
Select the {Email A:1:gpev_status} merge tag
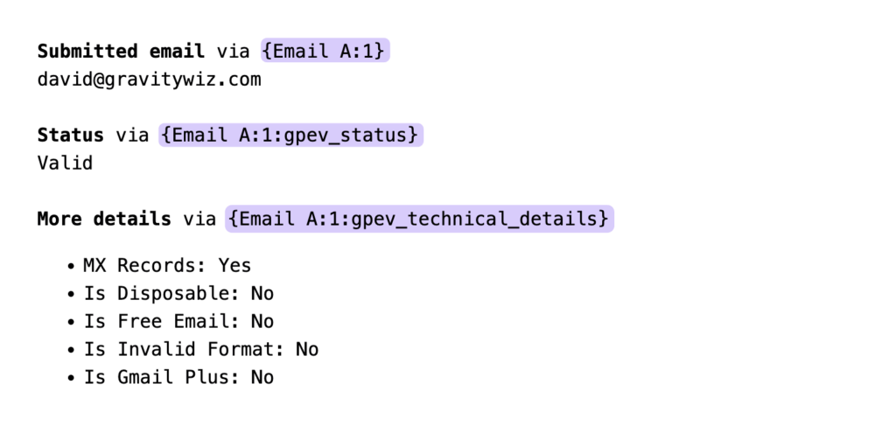pyautogui.click(x=290, y=136)
